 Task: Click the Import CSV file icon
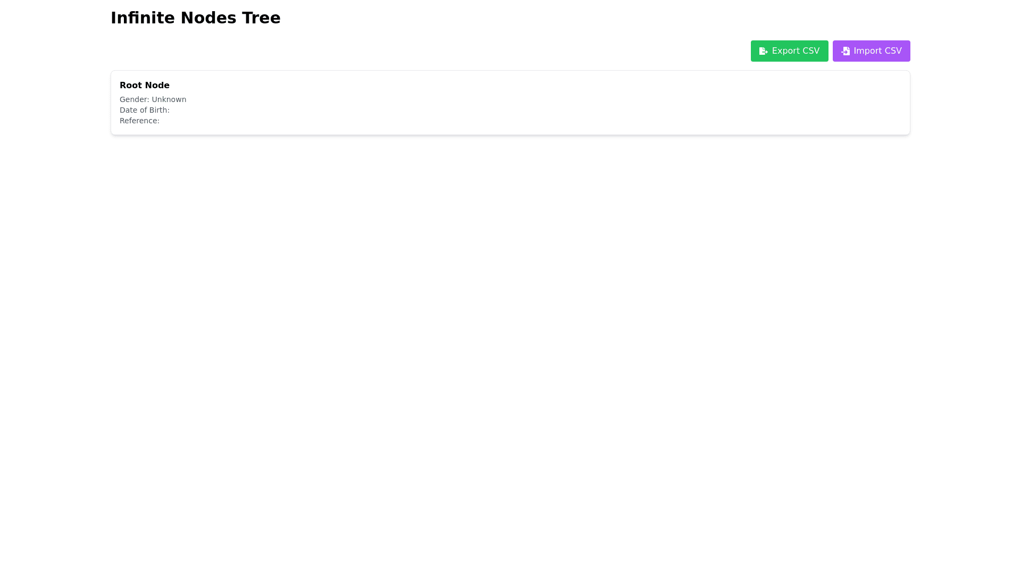tap(846, 51)
